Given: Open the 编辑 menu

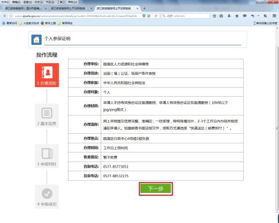Looking at the screenshot, I should point(17,2).
